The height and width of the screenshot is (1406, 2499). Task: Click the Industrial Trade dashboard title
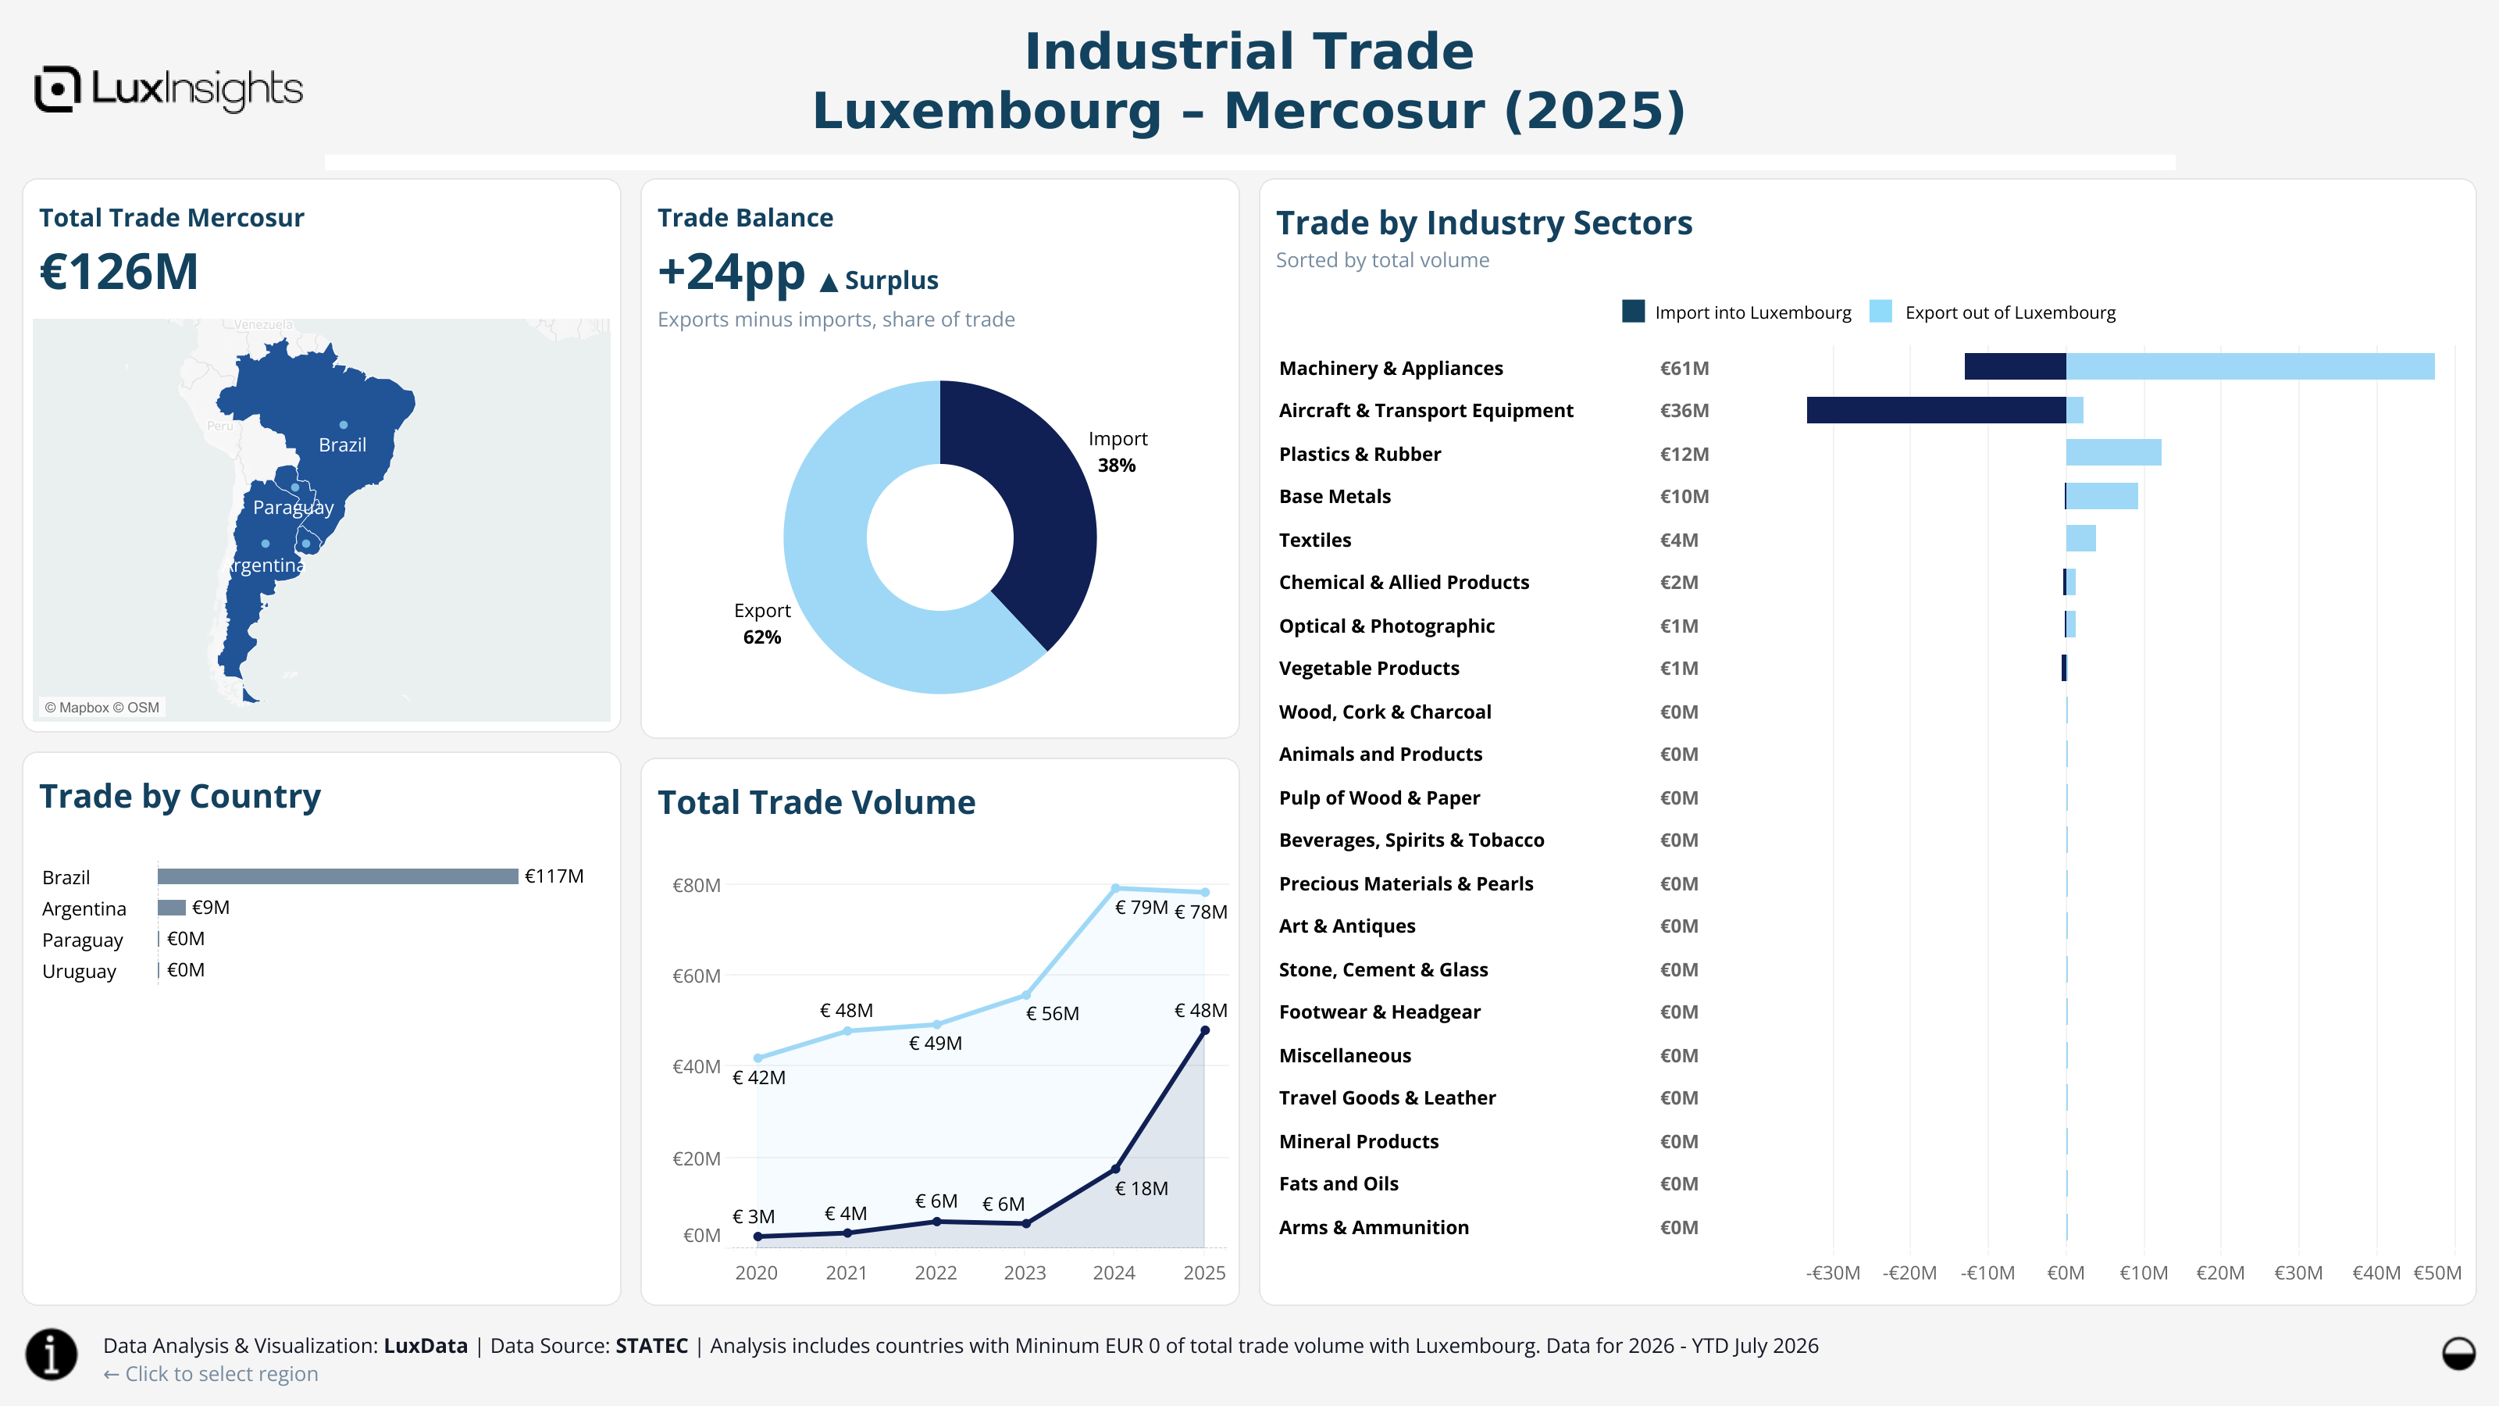[x=1249, y=80]
